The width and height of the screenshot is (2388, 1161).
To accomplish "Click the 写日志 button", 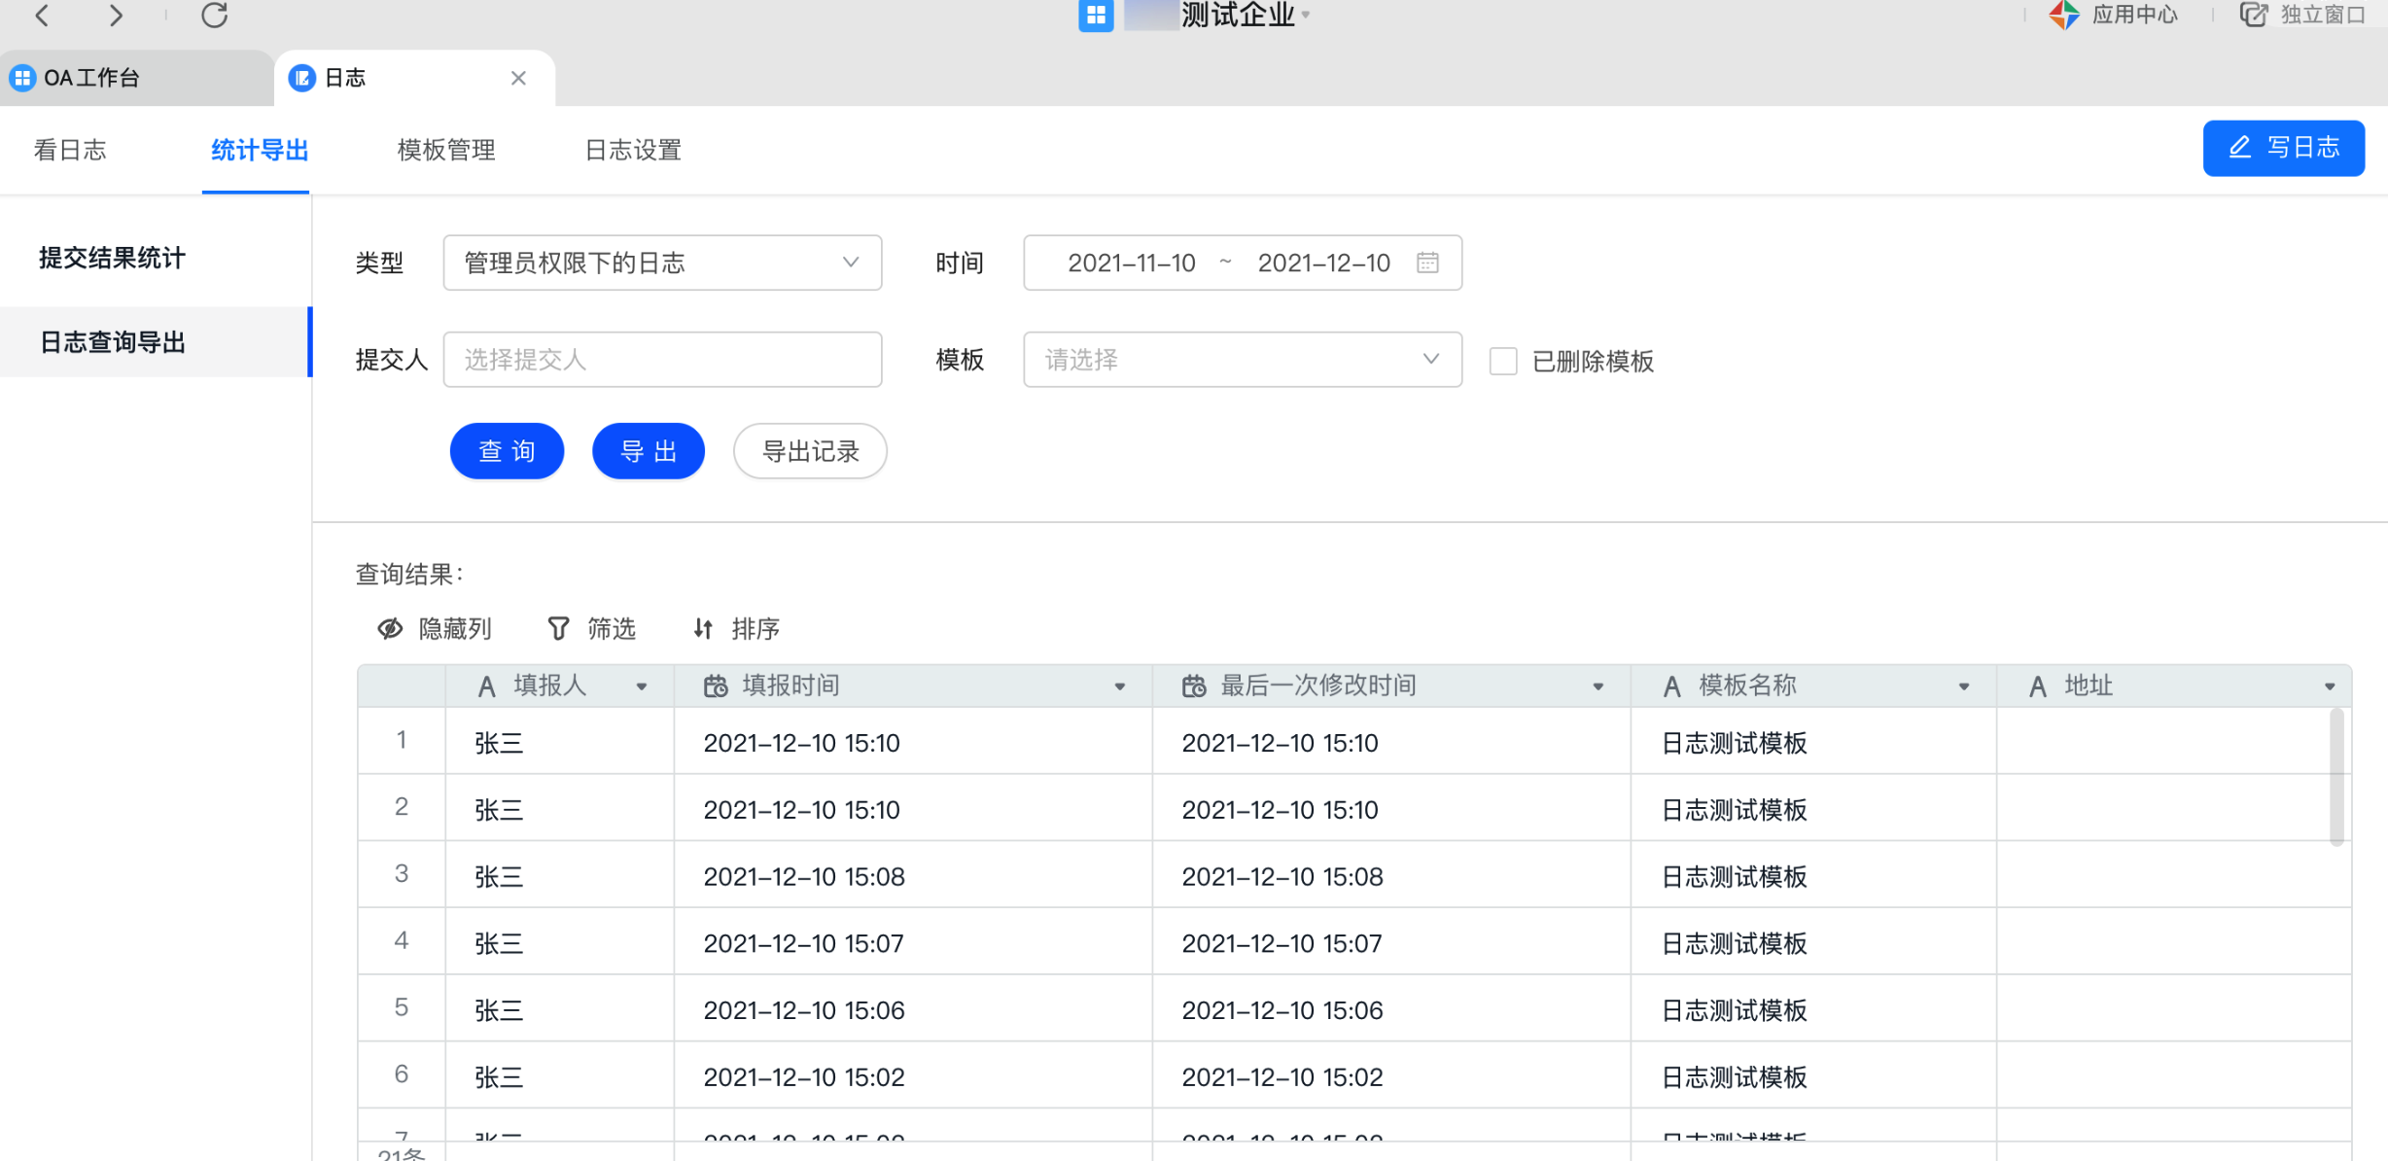I will [x=2283, y=148].
